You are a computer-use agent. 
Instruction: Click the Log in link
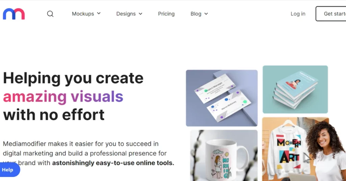(x=298, y=14)
